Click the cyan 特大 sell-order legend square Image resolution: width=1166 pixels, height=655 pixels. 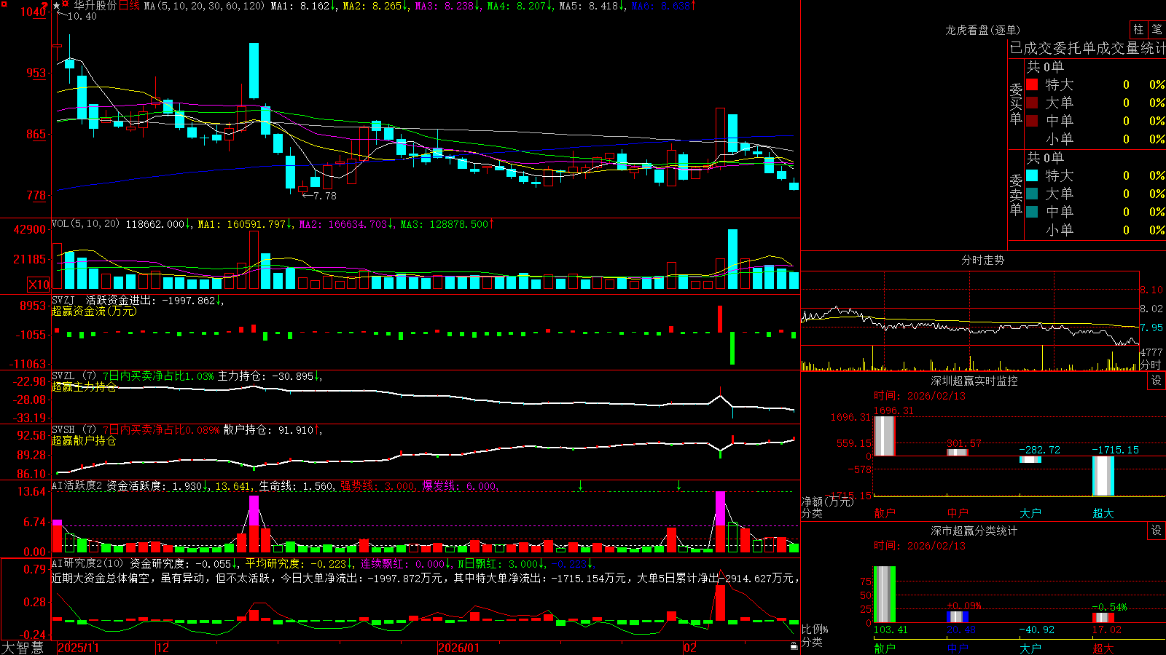pyautogui.click(x=1032, y=175)
